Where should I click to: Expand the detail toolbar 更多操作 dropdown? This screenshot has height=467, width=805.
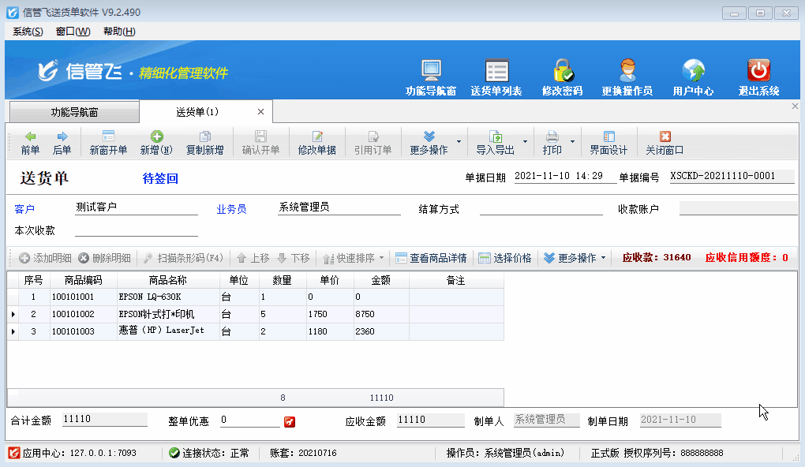603,258
